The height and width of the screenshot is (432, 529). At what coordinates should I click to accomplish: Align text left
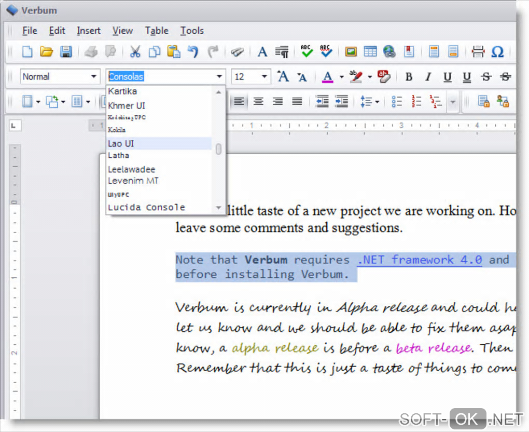click(239, 101)
